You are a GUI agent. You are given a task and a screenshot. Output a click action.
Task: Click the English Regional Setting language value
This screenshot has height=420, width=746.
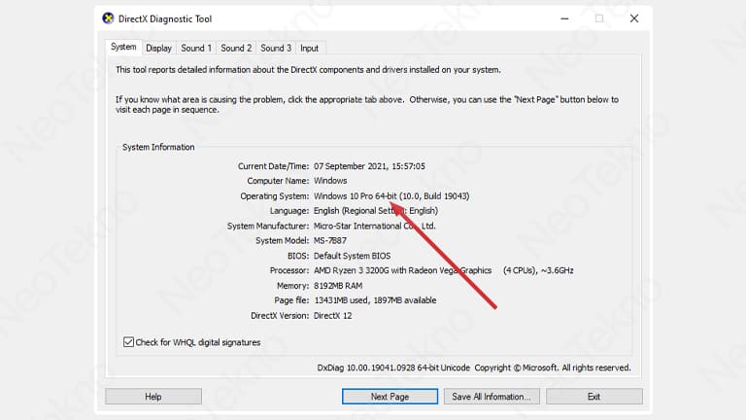coord(376,210)
